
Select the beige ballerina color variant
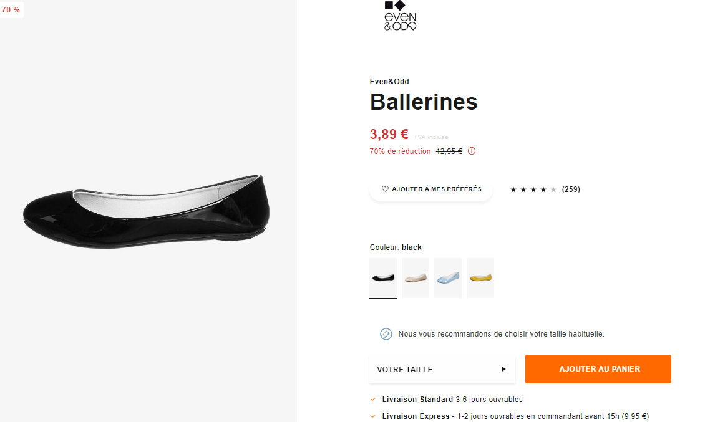[x=415, y=277]
